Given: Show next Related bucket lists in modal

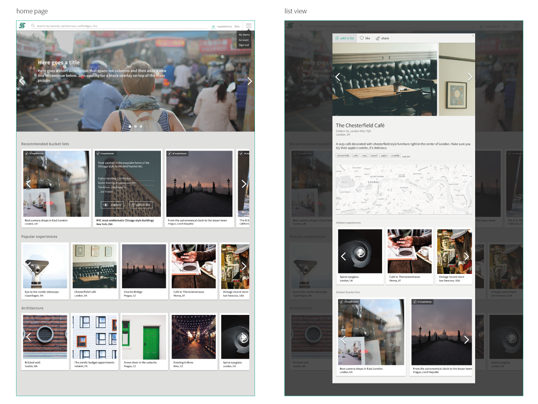Looking at the screenshot, I should tap(467, 340).
